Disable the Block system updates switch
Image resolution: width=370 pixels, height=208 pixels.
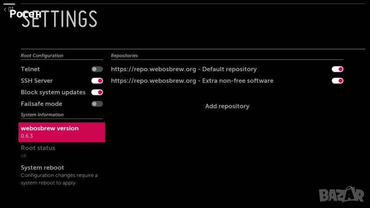pyautogui.click(x=97, y=92)
